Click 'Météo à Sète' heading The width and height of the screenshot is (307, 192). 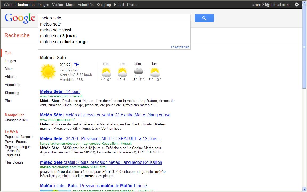click(x=53, y=58)
